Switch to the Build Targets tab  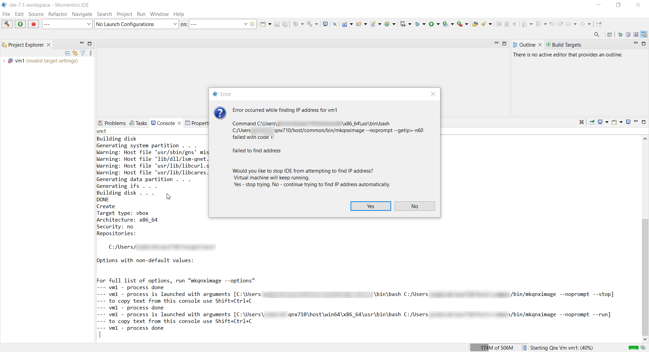point(563,45)
